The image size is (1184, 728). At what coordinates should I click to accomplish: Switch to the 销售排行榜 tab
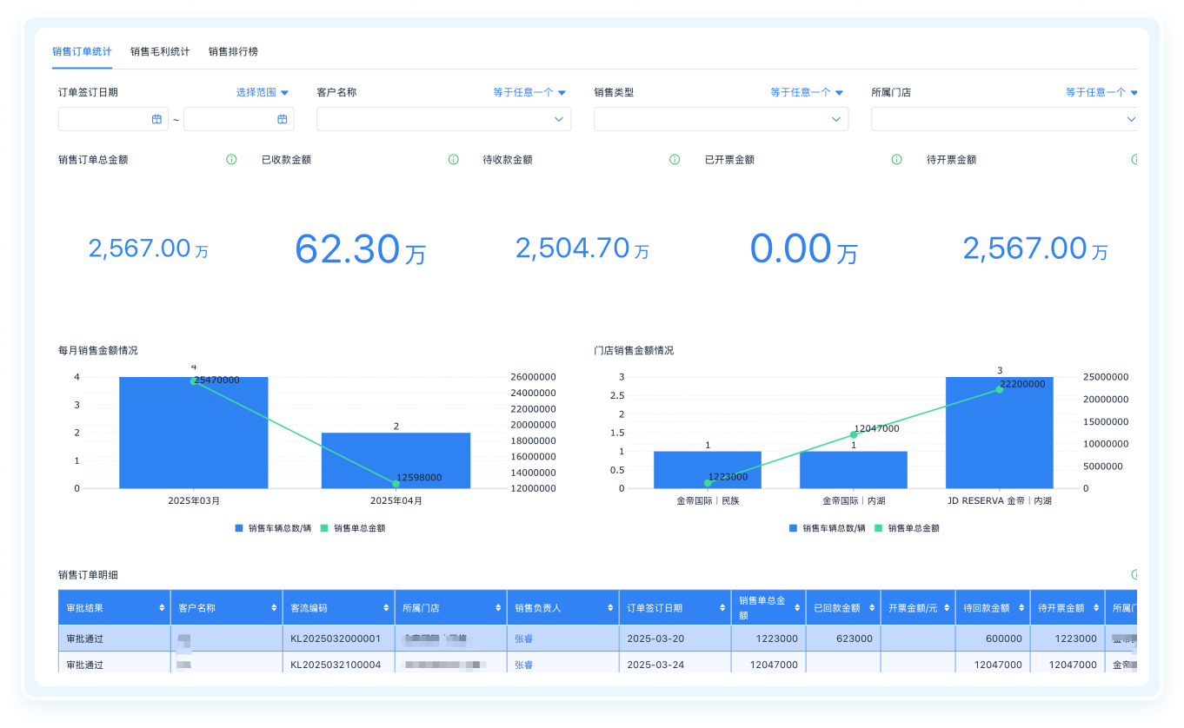pyautogui.click(x=233, y=51)
